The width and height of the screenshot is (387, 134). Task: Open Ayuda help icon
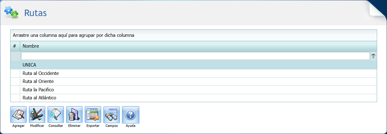(130, 115)
